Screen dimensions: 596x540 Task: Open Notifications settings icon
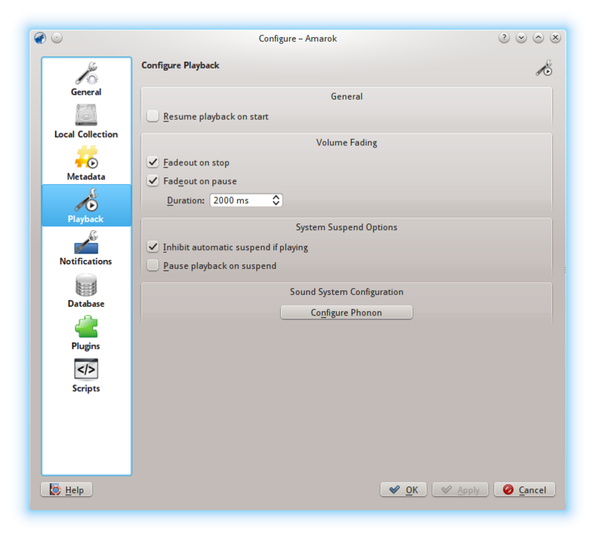pyautogui.click(x=86, y=243)
